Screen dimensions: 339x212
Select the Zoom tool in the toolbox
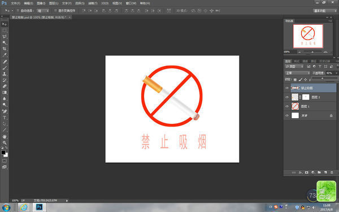5,142
